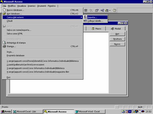Open the New Object dropdown arrow

point(110,10)
